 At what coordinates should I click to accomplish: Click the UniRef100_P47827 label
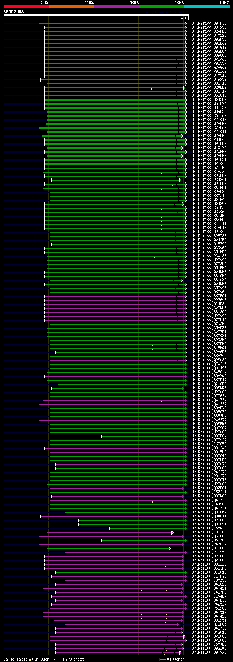pos(209,544)
